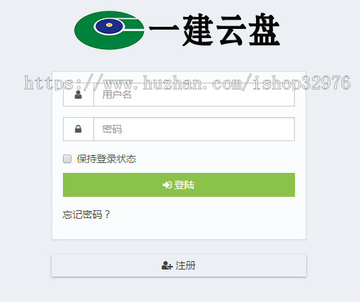Viewport: 360px width, 302px height.
Task: Open the 忘记密码？ link
Action: coord(86,215)
